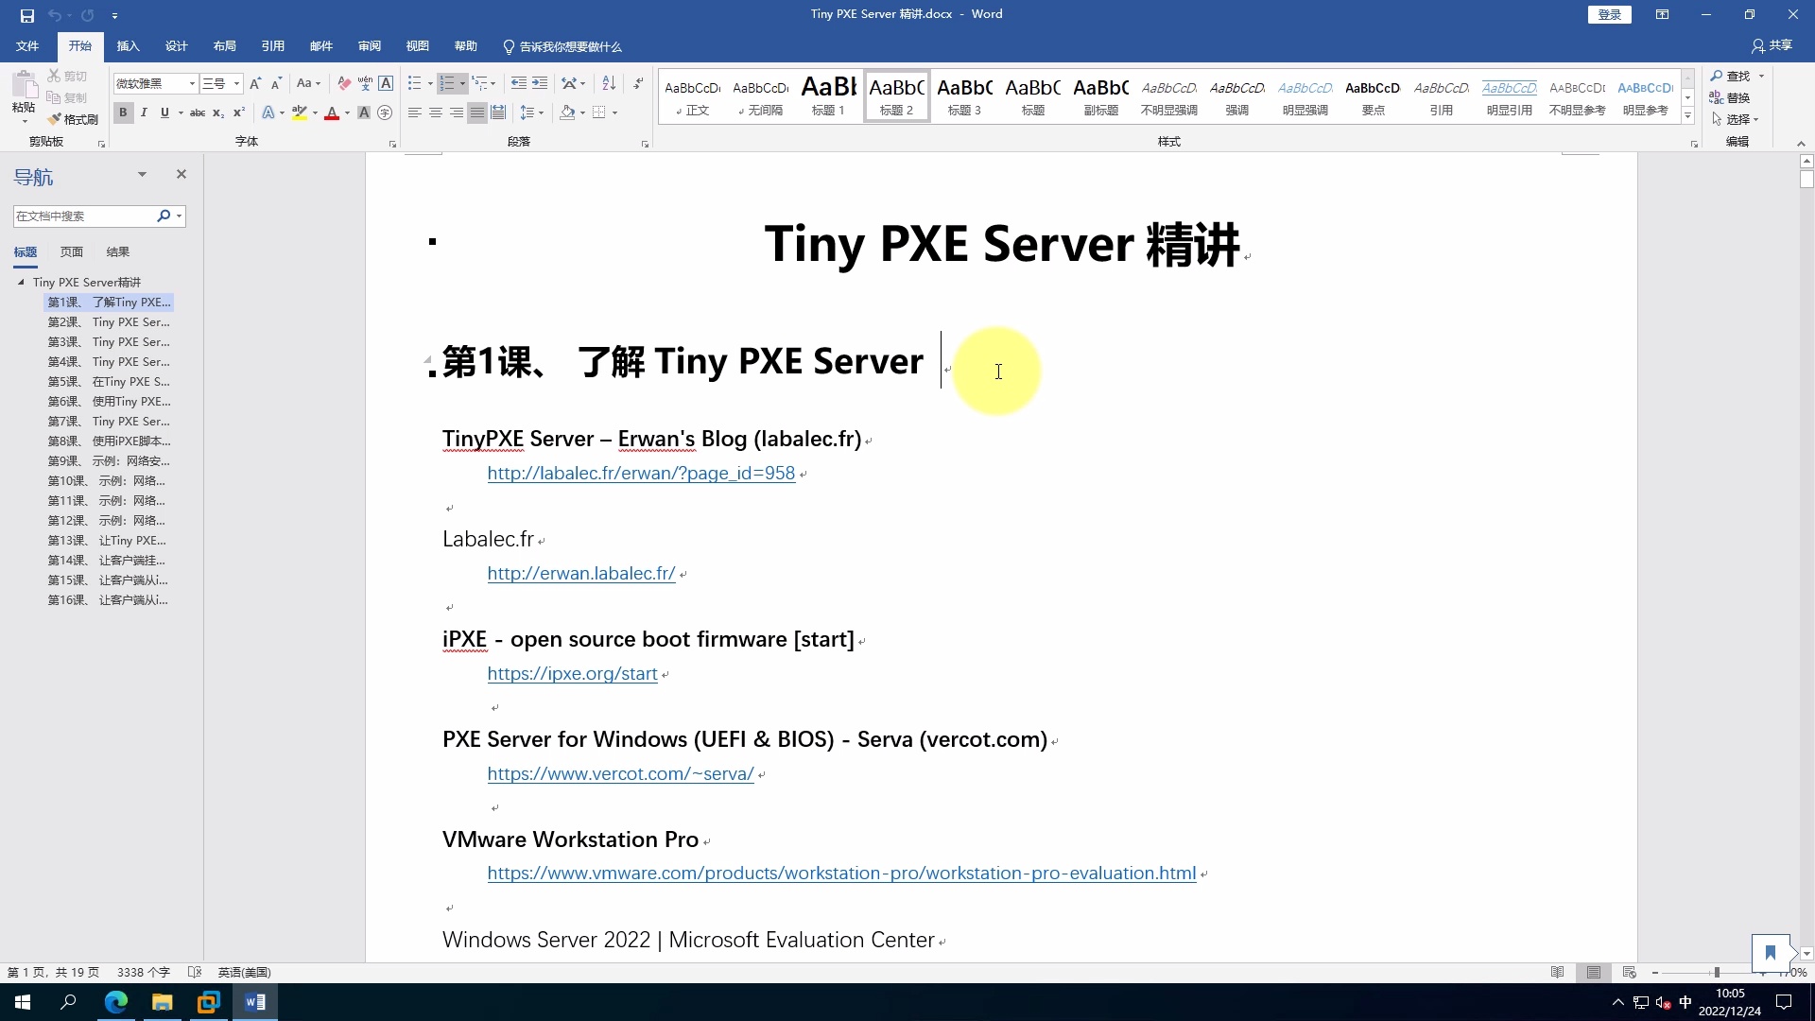Apply bold formatting to selected text
This screenshot has width=1815, height=1021.
(122, 112)
